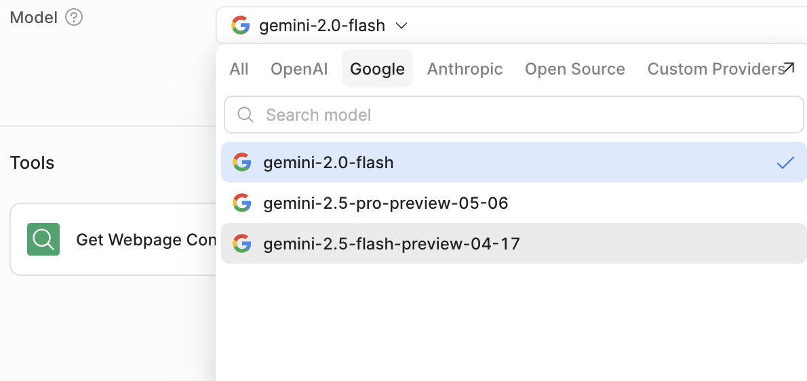Click Google logo beside gemini-2.5-flash-preview-04-17
Image resolution: width=807 pixels, height=381 pixels.
tap(241, 243)
